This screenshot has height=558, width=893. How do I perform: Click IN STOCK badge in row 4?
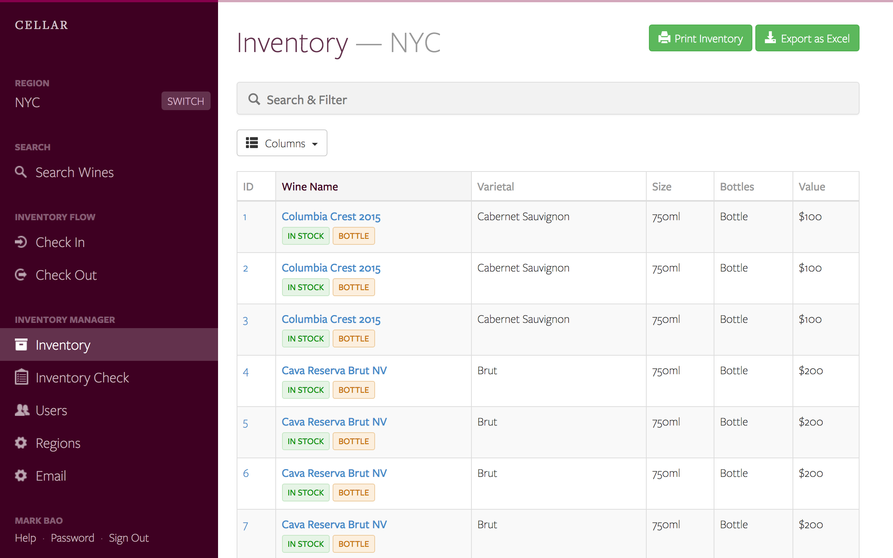(x=305, y=390)
